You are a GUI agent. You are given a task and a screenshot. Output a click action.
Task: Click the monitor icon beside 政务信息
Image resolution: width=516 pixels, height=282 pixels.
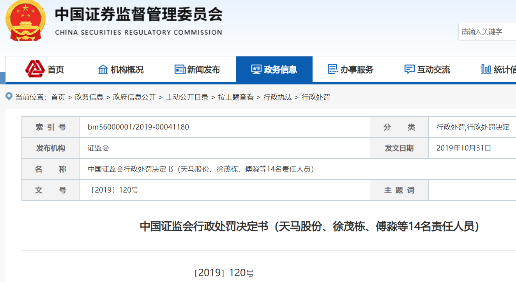coord(256,69)
